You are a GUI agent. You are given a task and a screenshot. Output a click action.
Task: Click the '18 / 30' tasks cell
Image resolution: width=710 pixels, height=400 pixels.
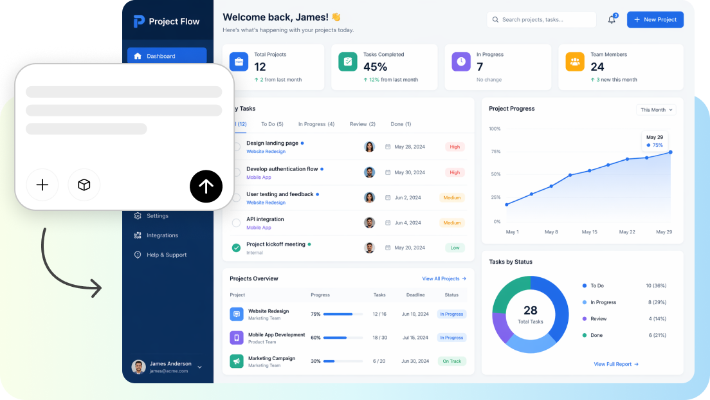coord(379,338)
